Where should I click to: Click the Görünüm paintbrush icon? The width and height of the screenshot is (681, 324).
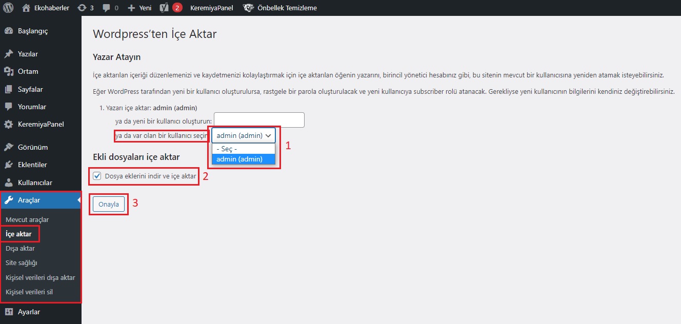(8, 147)
